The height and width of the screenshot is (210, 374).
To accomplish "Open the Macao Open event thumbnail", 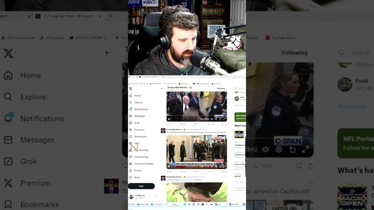I will [x=239, y=134].
